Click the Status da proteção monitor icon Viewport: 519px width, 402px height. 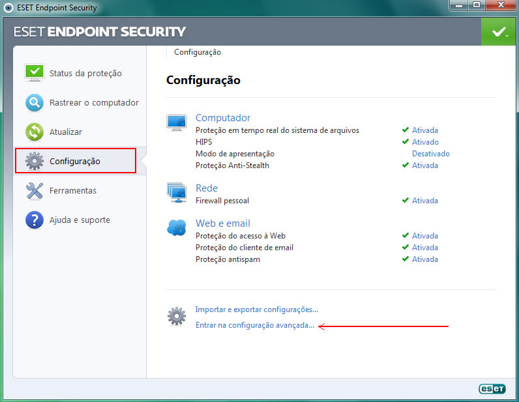tap(35, 73)
